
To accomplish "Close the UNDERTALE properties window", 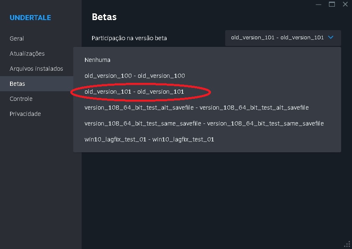I will tap(345, 4).
